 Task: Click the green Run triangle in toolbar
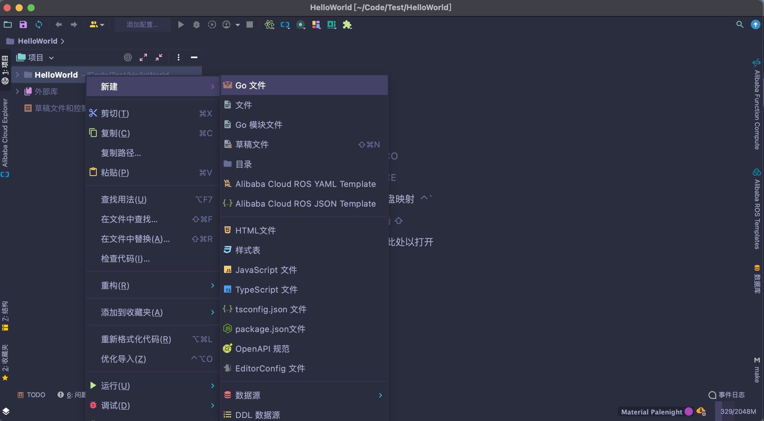click(x=181, y=24)
